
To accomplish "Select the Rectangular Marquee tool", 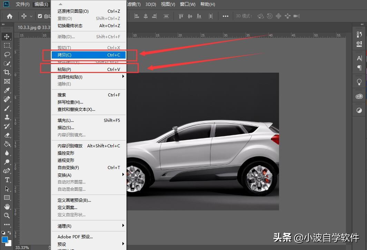I will click(7, 45).
